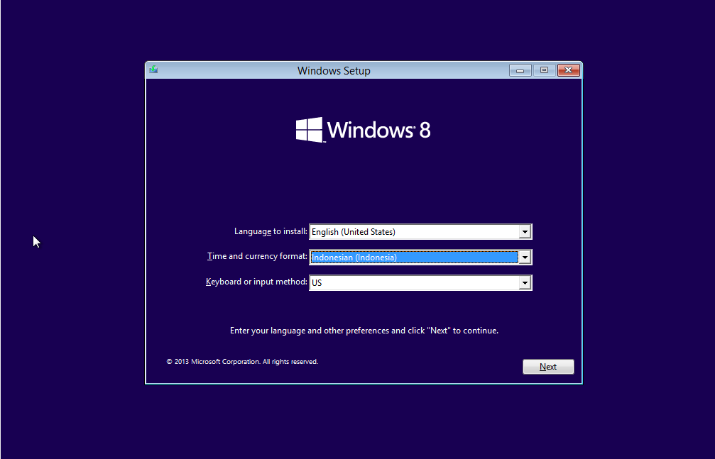The height and width of the screenshot is (459, 715).
Task: Click the "Keyboard or input method:" label
Action: tap(257, 282)
